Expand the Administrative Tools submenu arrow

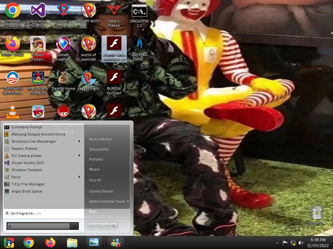128,201
